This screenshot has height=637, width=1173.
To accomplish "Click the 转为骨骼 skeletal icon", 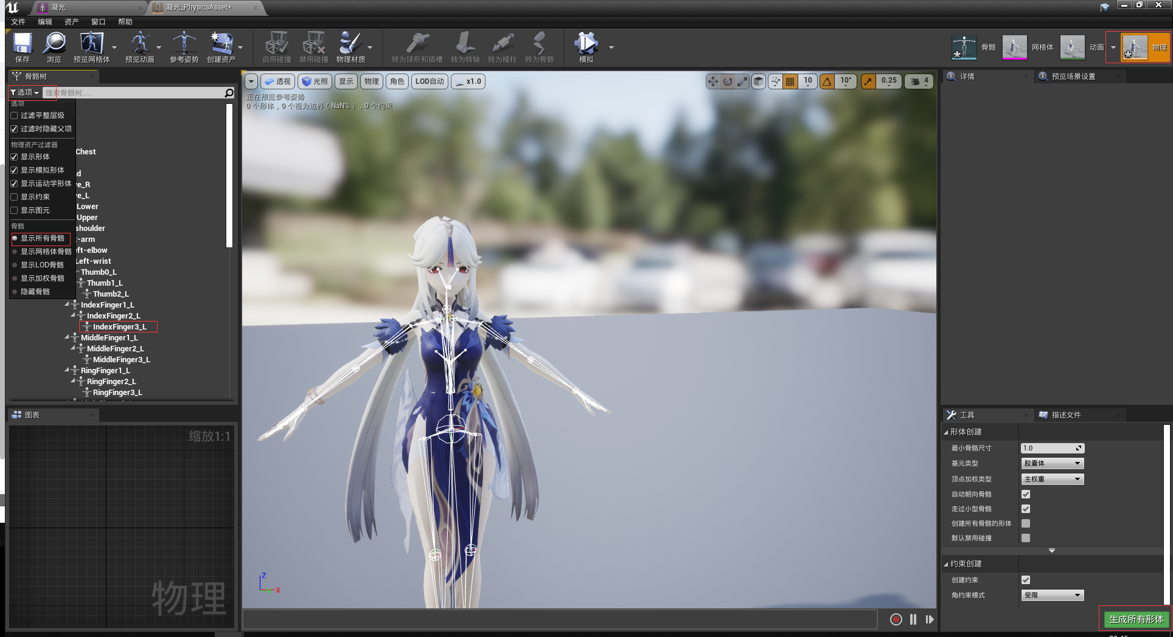I will pos(540,47).
